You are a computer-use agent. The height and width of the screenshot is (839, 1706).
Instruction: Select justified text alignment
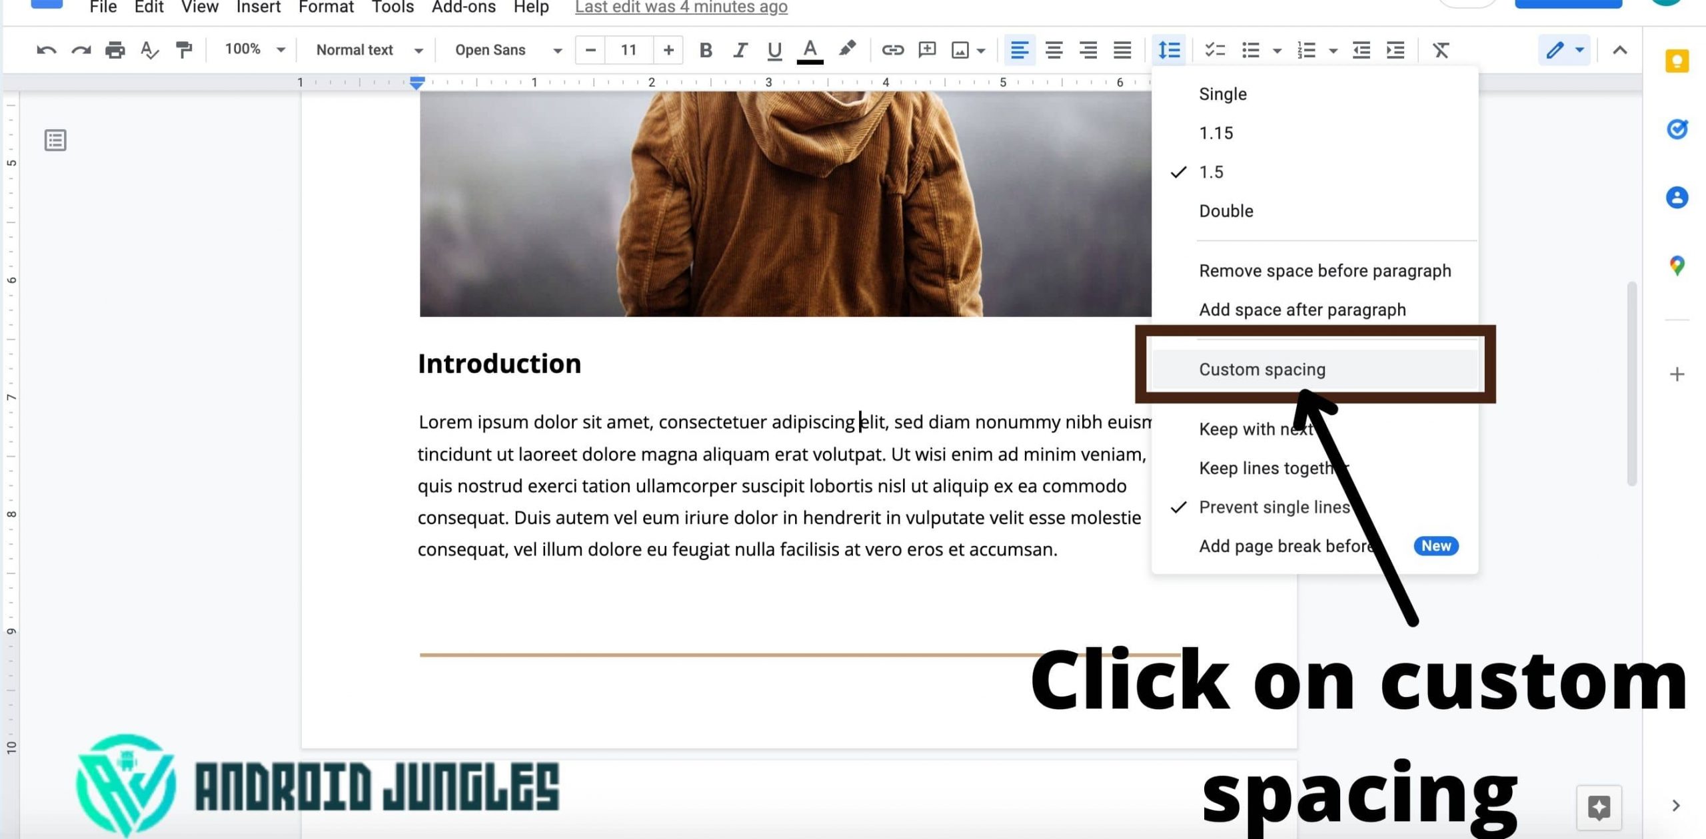1122,50
